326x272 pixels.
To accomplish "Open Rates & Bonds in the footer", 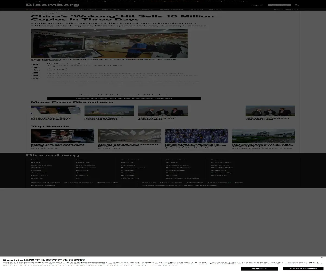I will (178, 168).
